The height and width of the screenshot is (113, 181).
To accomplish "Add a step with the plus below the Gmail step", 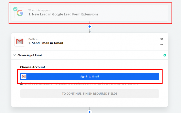I will tap(90, 112).
